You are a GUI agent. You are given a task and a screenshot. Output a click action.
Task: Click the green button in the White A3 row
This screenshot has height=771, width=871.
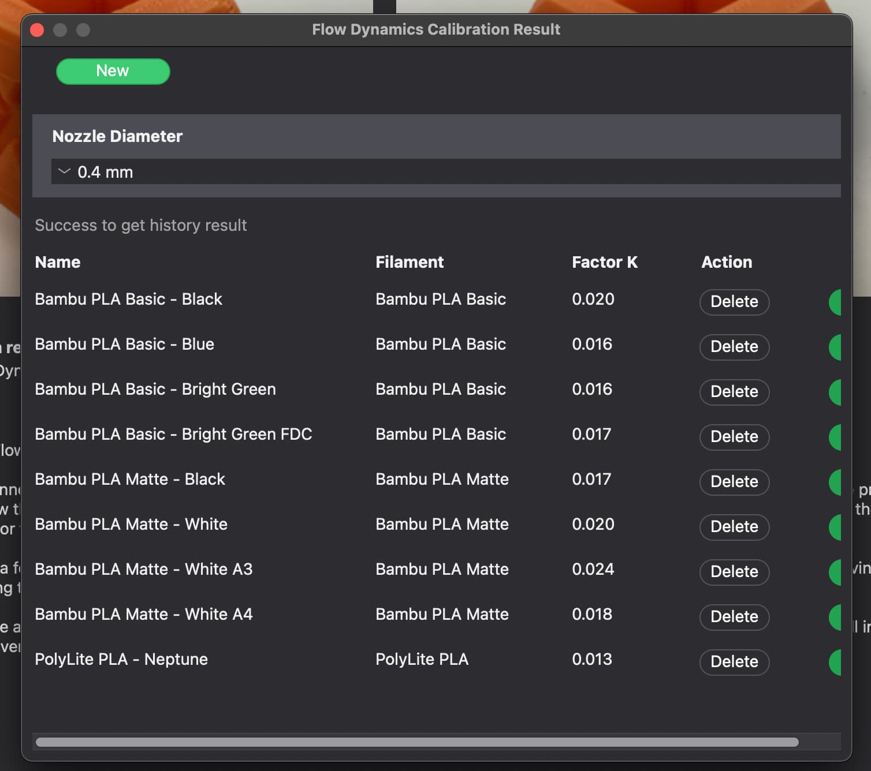[x=835, y=572]
